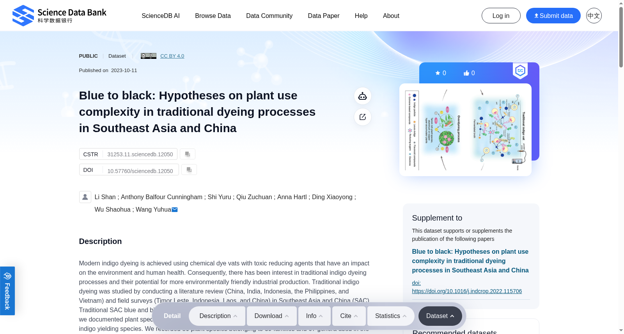Click the CSTR value 31253.11.sciencedb.12050
The image size is (624, 334).
(140, 154)
